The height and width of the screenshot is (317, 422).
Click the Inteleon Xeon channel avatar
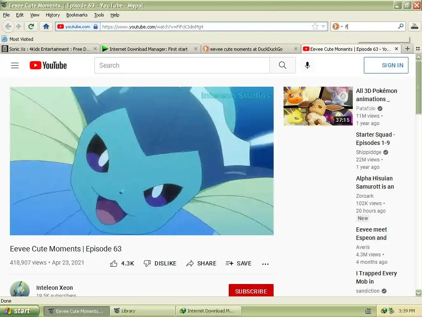click(x=20, y=289)
